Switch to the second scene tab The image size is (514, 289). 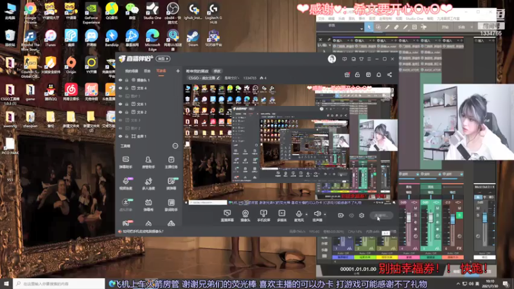click(x=147, y=71)
